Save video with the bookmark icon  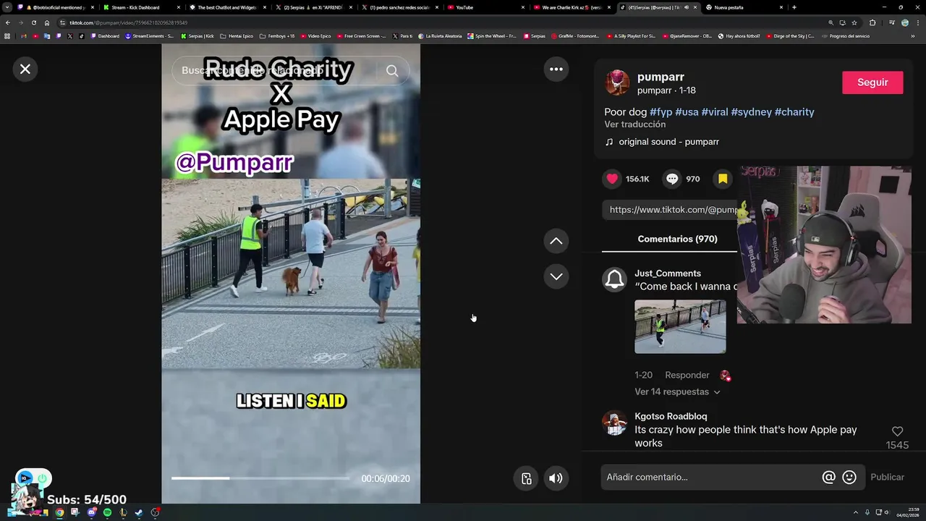click(723, 179)
